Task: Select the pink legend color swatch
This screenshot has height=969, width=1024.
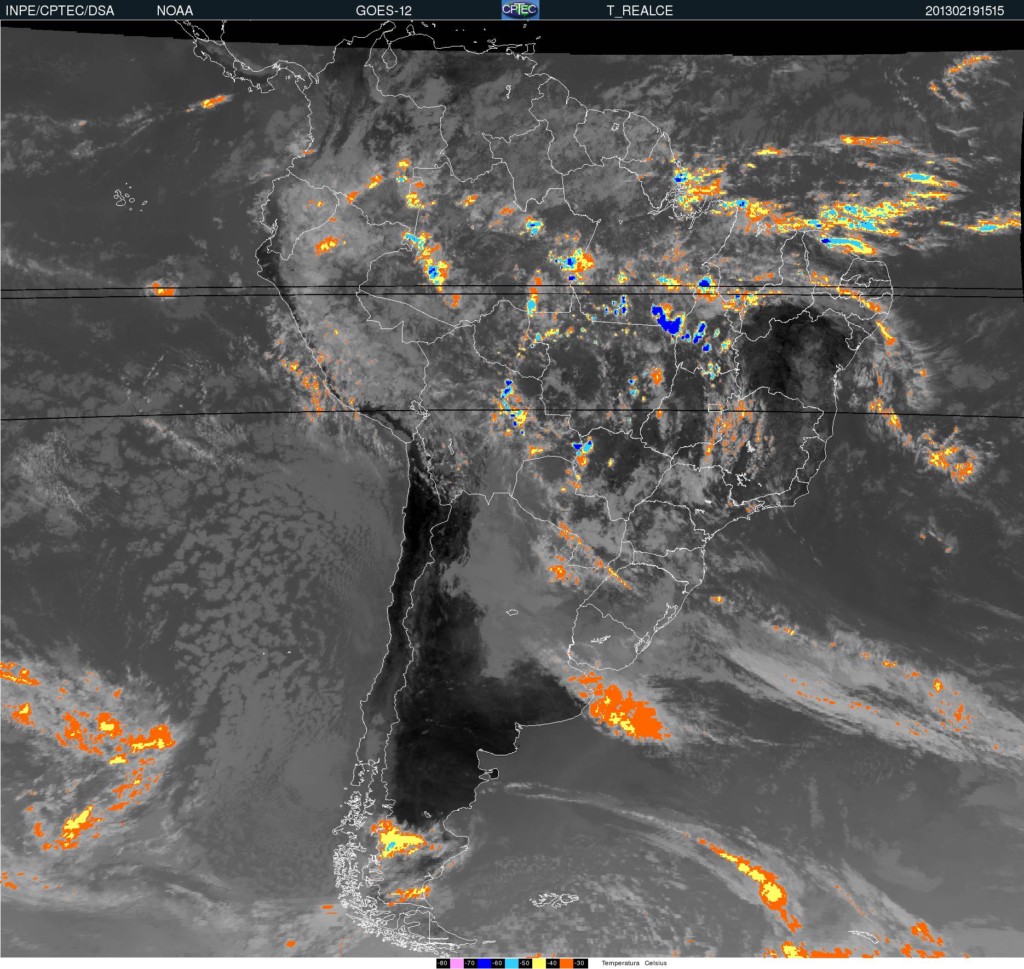Action: [457, 963]
